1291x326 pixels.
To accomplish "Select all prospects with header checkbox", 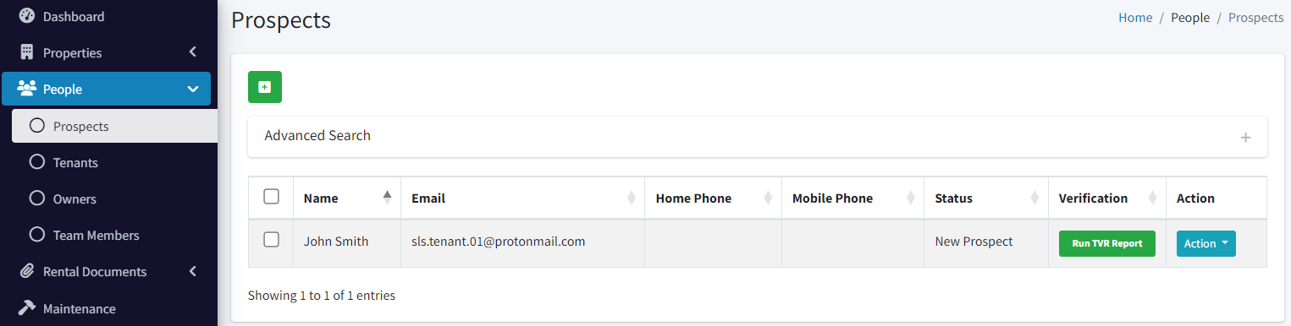I will click(272, 197).
